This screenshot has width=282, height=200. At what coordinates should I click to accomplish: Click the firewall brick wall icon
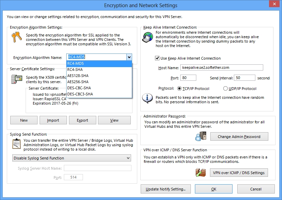click(x=201, y=172)
